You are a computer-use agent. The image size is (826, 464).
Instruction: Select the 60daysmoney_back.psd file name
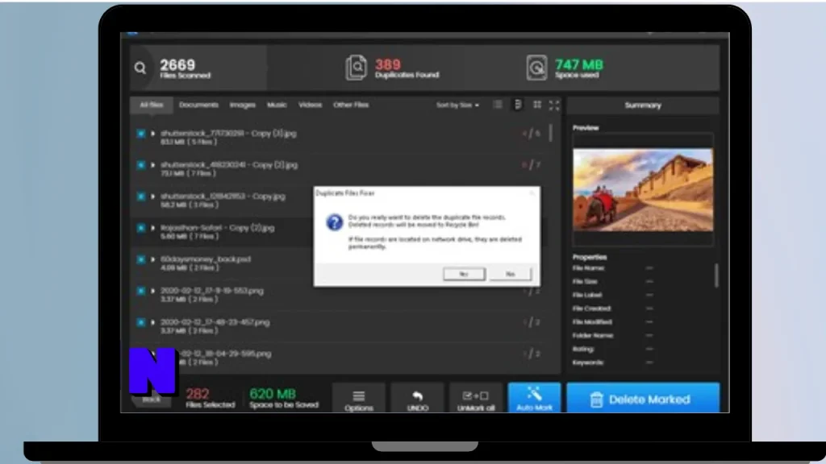coord(206,259)
